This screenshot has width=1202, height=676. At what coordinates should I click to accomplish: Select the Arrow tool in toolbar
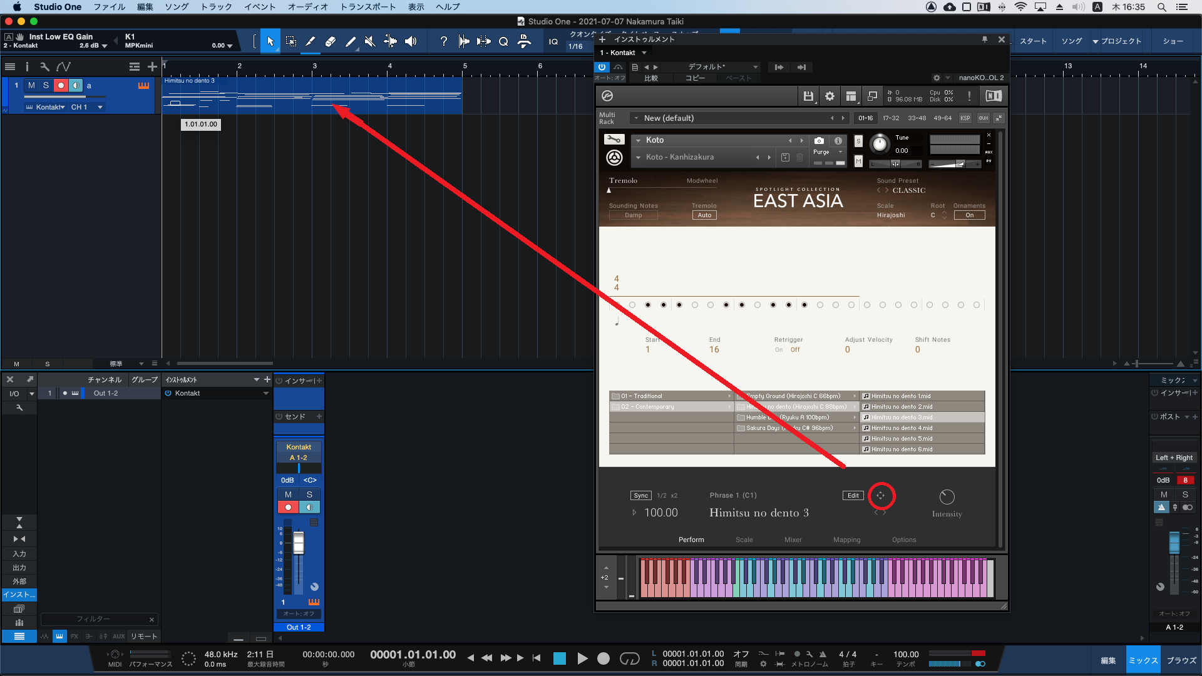click(x=270, y=41)
